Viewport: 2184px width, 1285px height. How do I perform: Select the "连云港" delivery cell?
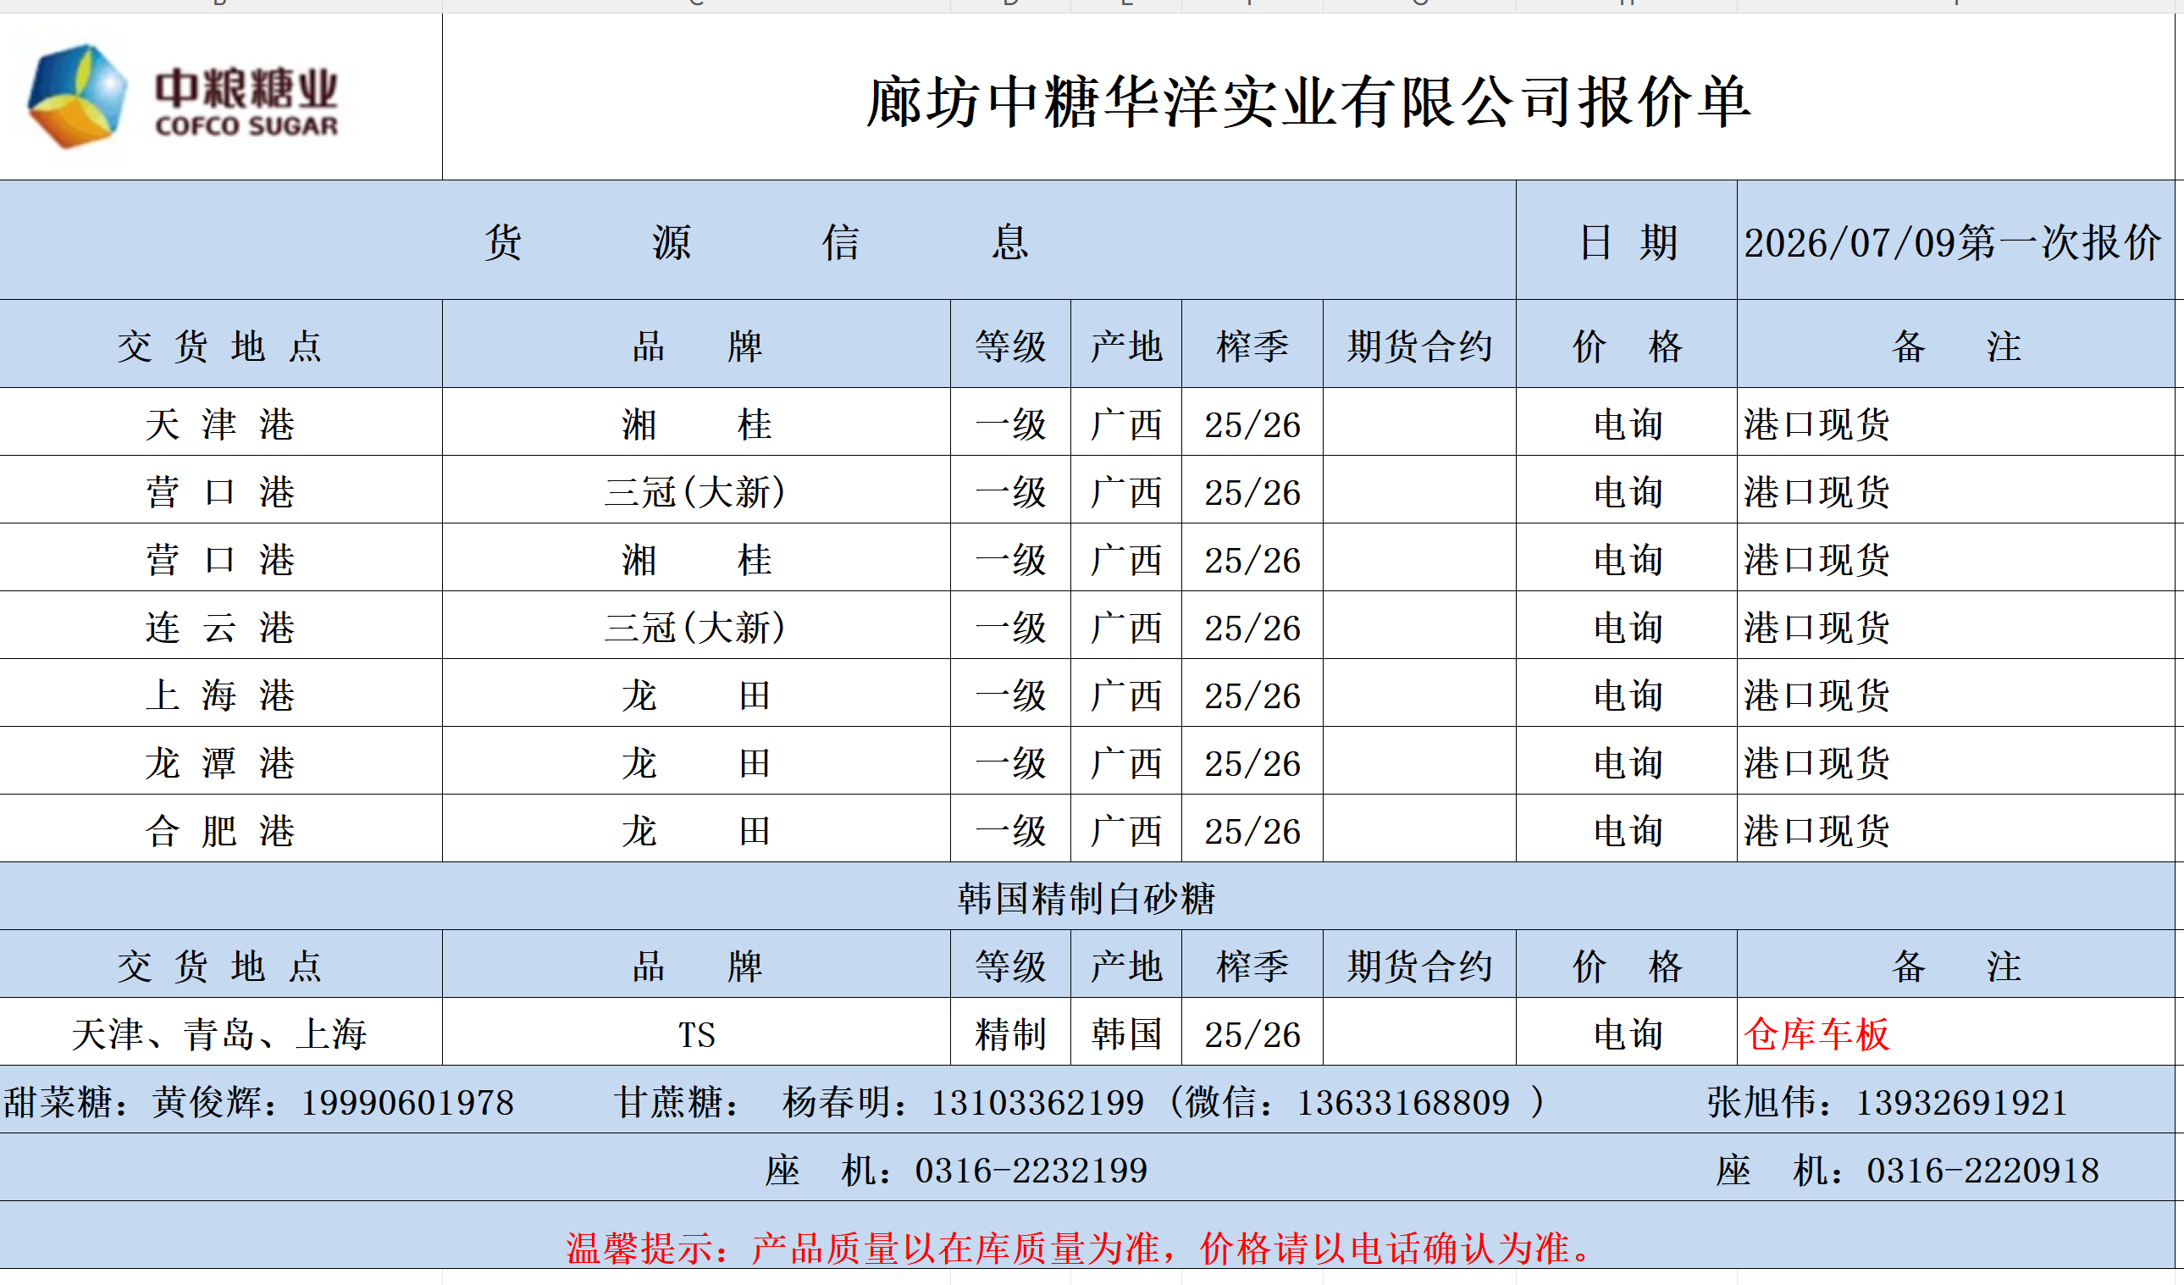[x=220, y=627]
